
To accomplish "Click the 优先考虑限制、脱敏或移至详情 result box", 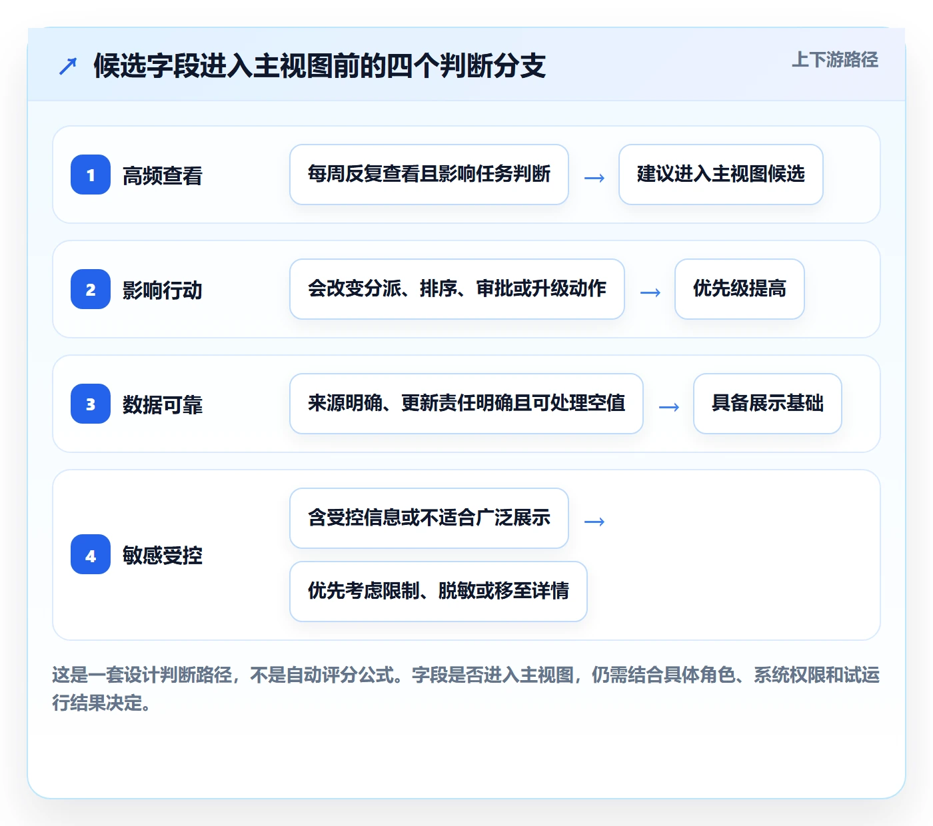I will tap(439, 592).
